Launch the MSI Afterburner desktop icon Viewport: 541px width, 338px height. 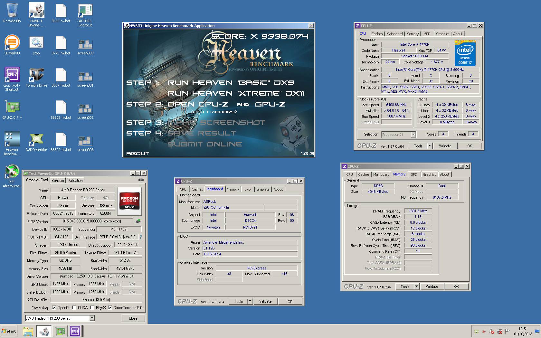click(x=12, y=175)
